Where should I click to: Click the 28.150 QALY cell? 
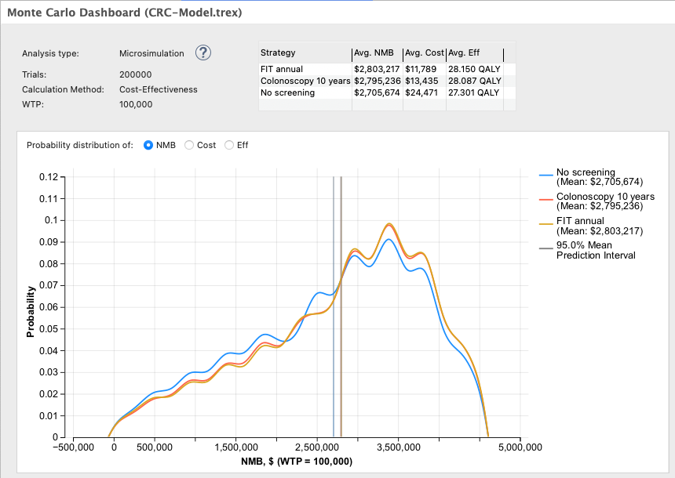(475, 69)
